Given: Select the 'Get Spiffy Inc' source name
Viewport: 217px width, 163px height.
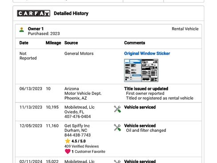Looking at the screenshot, I should coord(77,126).
